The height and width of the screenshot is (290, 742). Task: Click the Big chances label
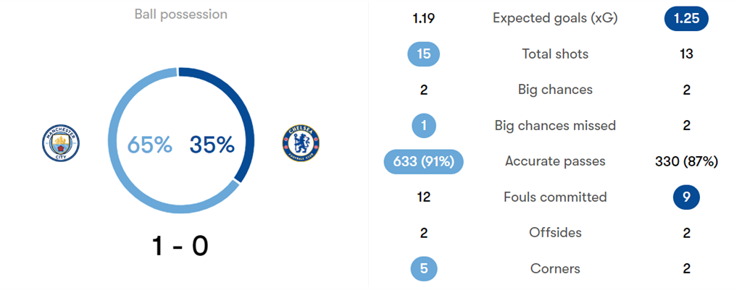(555, 90)
